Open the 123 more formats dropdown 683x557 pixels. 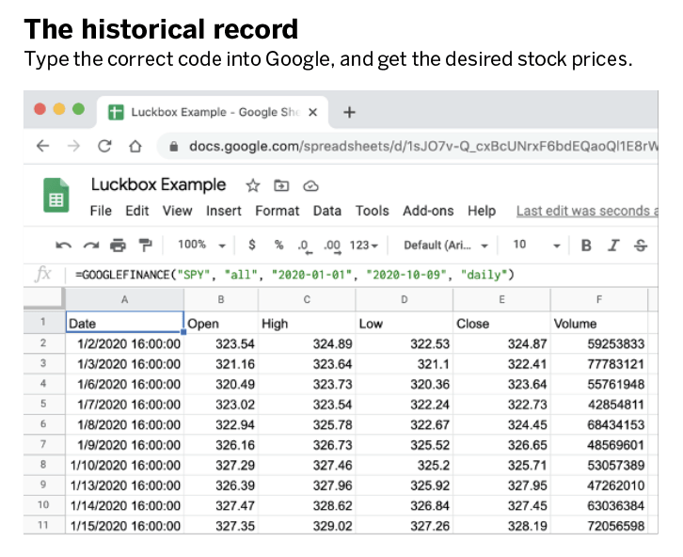click(x=363, y=246)
